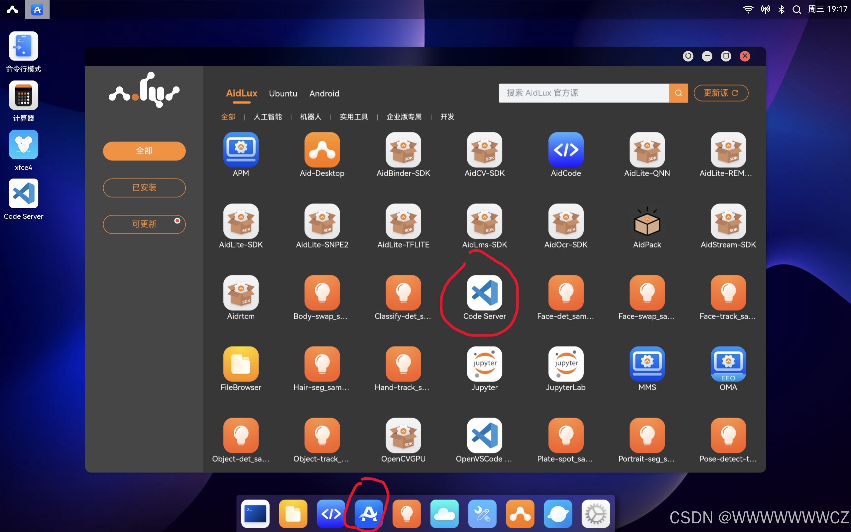Open AidCode app entry
The width and height of the screenshot is (851, 532).
tap(565, 150)
